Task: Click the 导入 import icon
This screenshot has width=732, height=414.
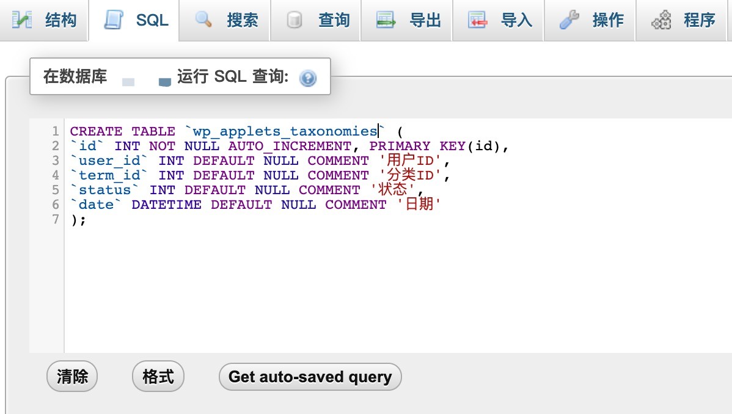Action: click(477, 20)
